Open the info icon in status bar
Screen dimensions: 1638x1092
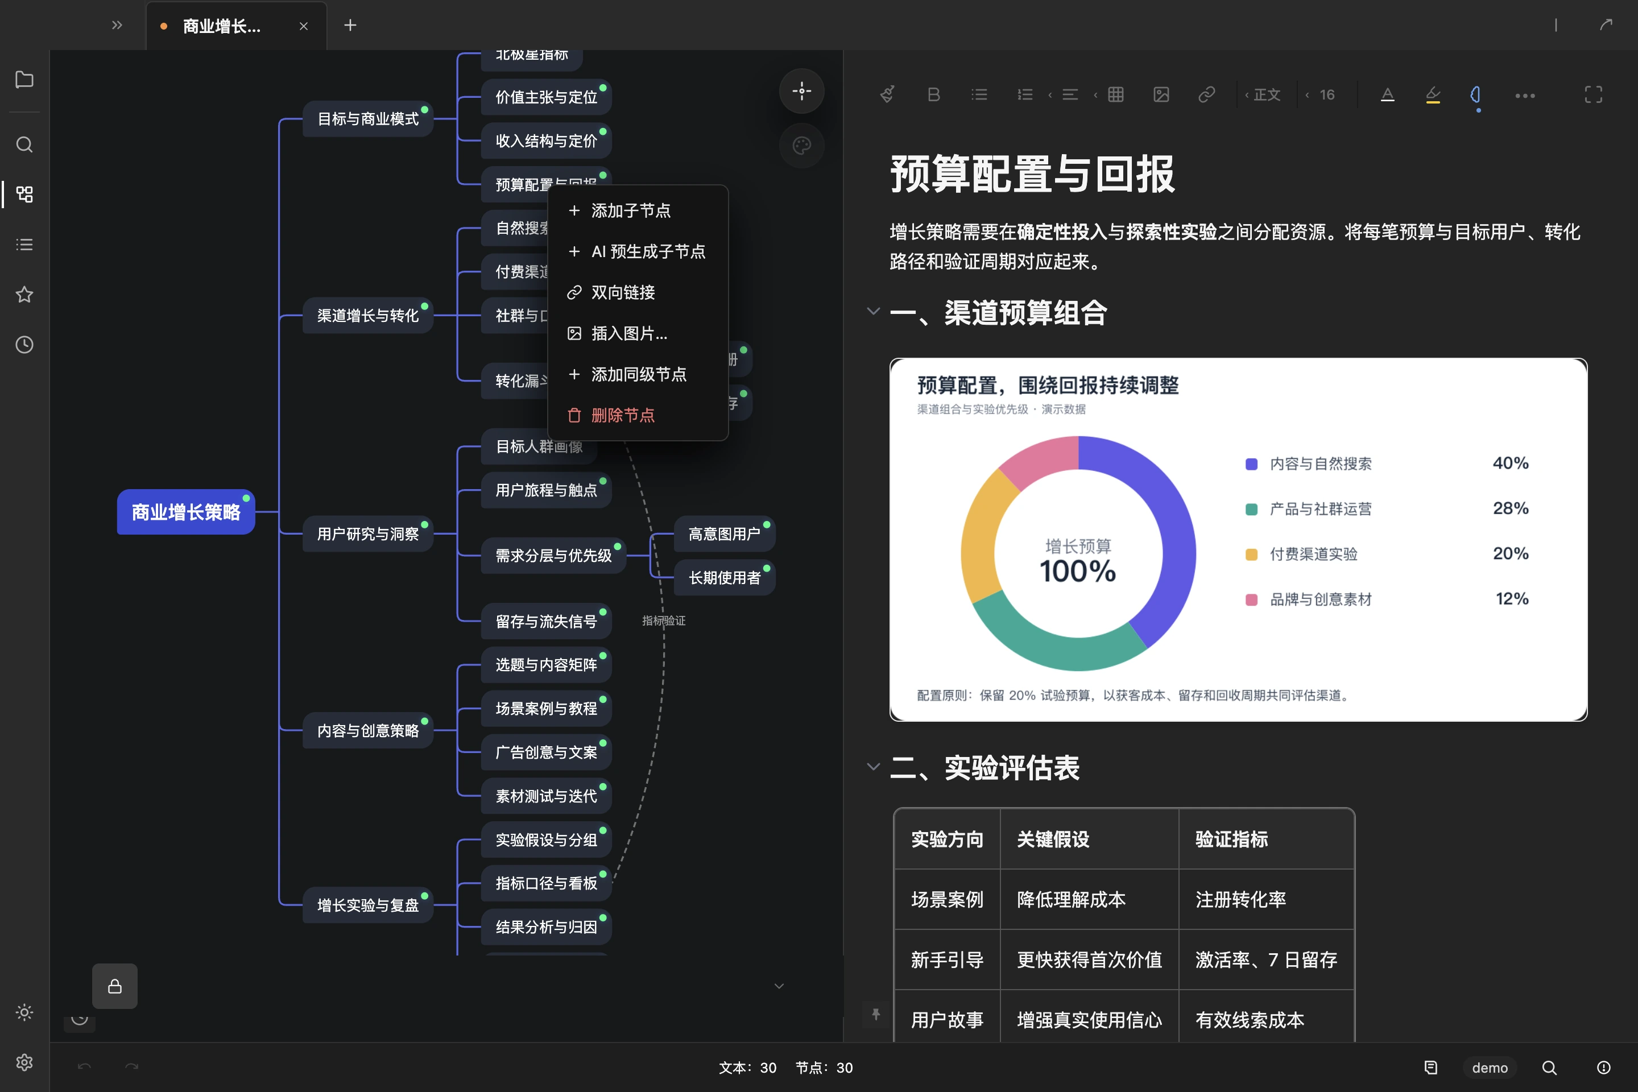pyautogui.click(x=1603, y=1068)
